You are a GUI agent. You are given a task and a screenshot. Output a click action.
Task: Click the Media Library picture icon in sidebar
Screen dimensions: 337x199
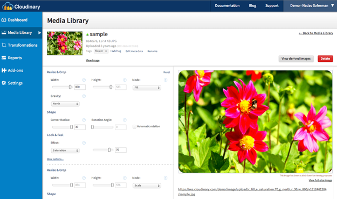click(4, 33)
